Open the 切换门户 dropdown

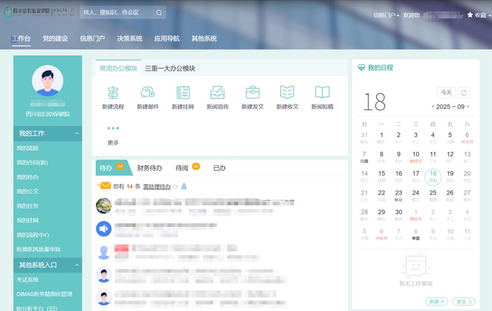click(x=386, y=15)
